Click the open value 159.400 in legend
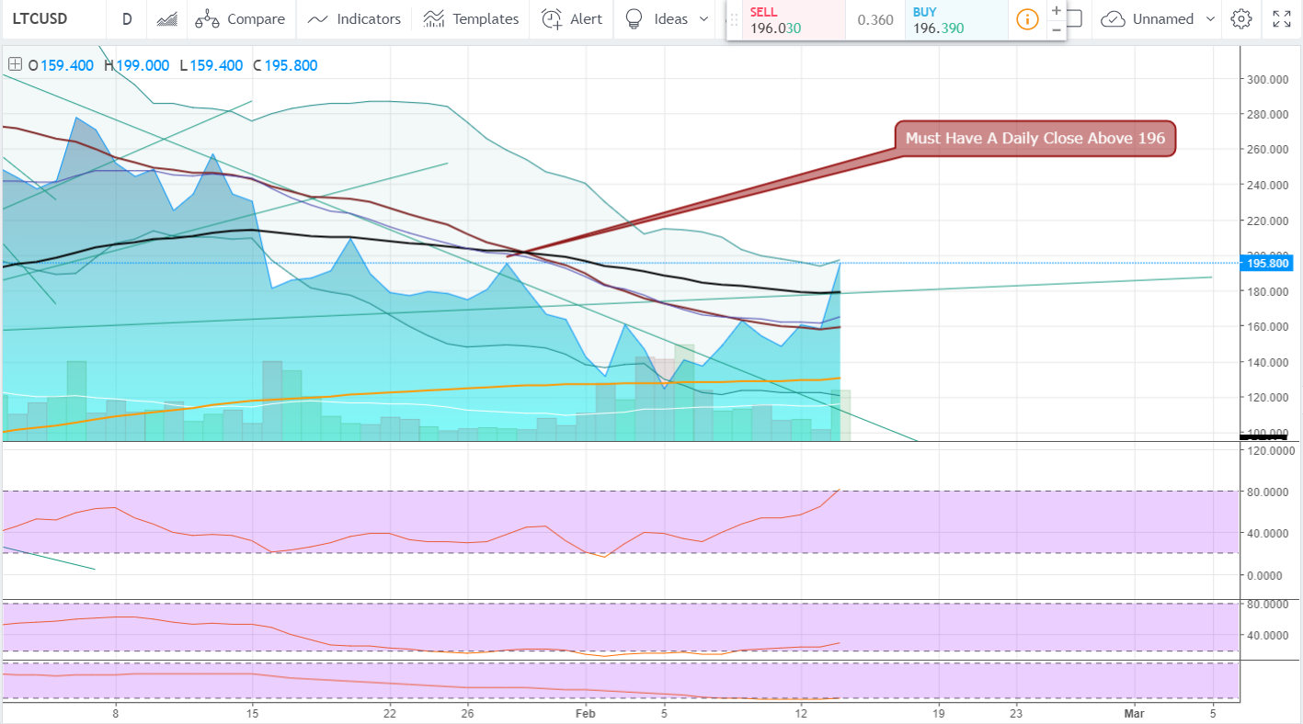The width and height of the screenshot is (1303, 724). (x=67, y=65)
